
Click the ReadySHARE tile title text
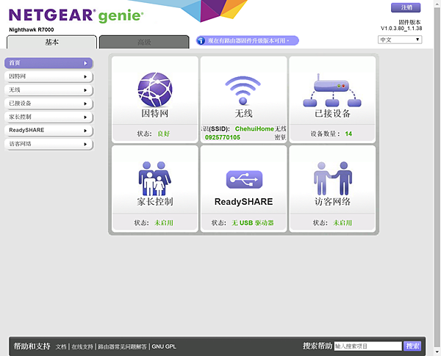(243, 202)
